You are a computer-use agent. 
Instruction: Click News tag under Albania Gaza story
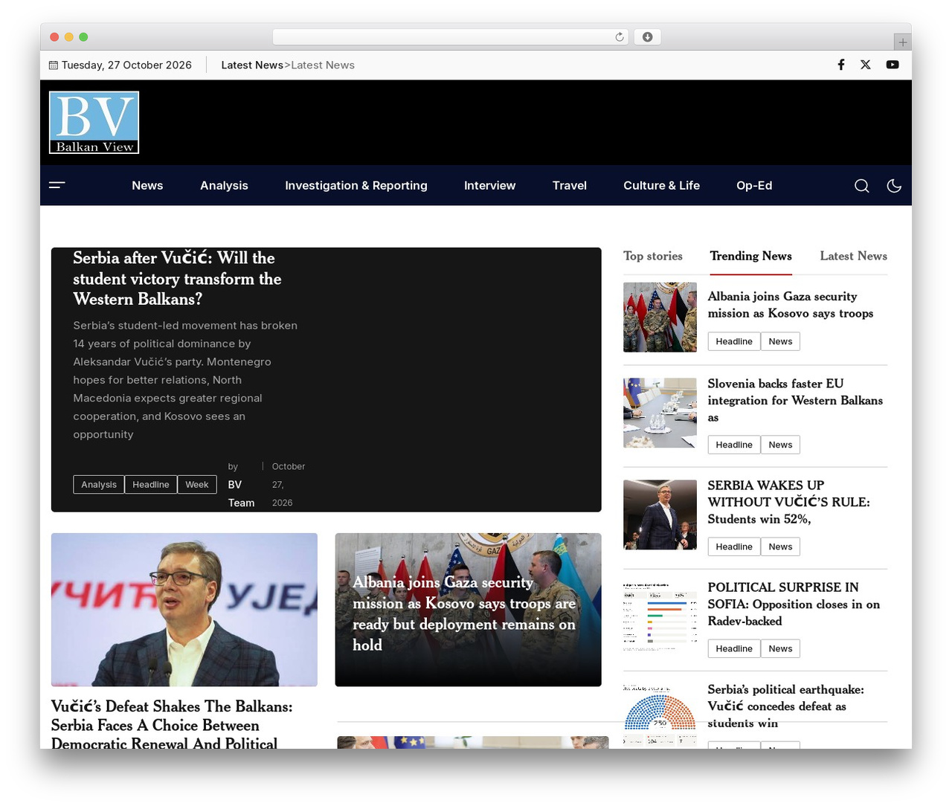click(780, 341)
